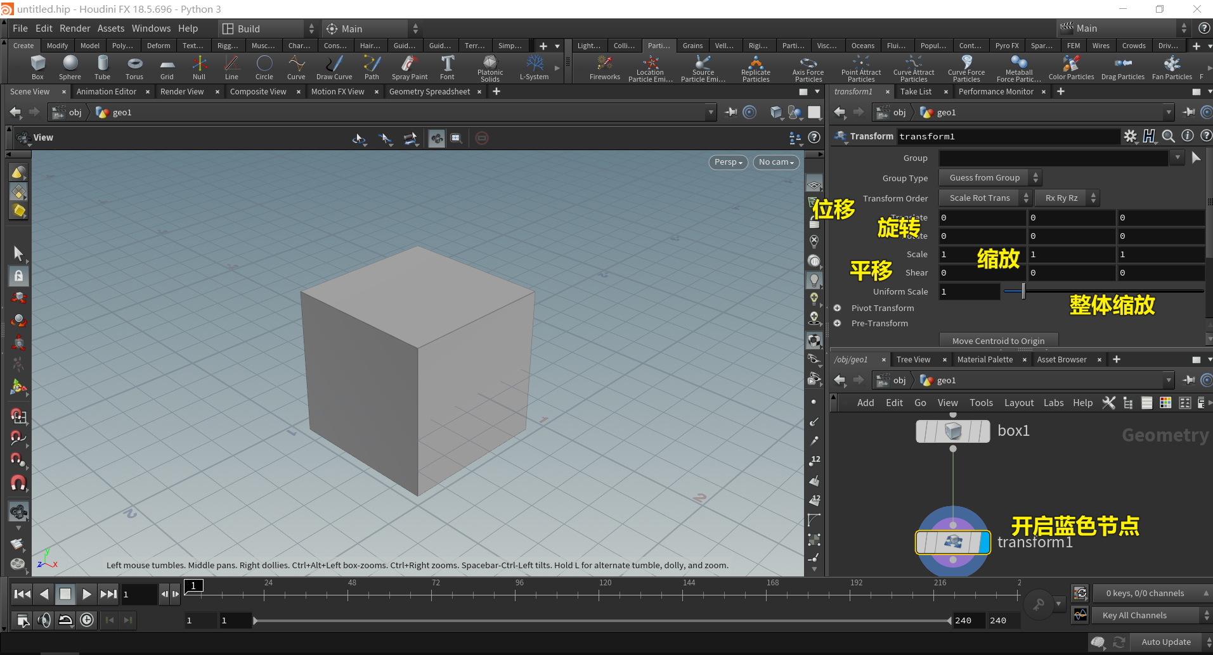The image size is (1213, 655).
Task: Expand the Pivot Transform section
Action: (x=838, y=308)
